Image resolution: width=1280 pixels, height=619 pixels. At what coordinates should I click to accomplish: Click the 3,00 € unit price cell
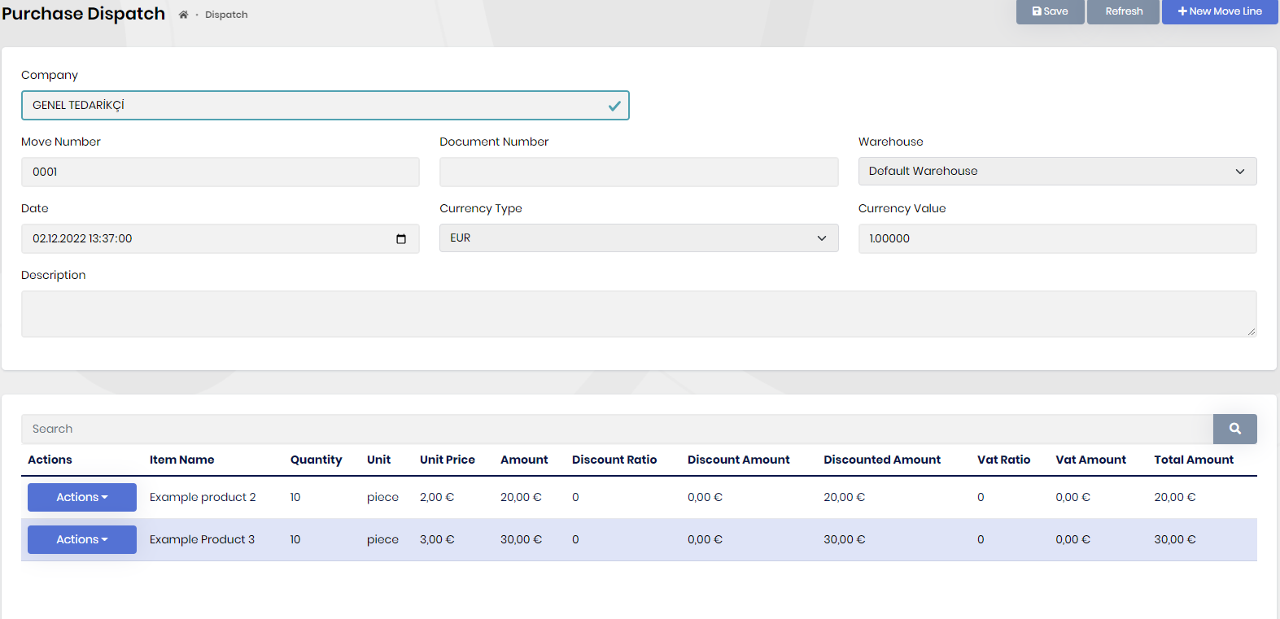pos(437,539)
